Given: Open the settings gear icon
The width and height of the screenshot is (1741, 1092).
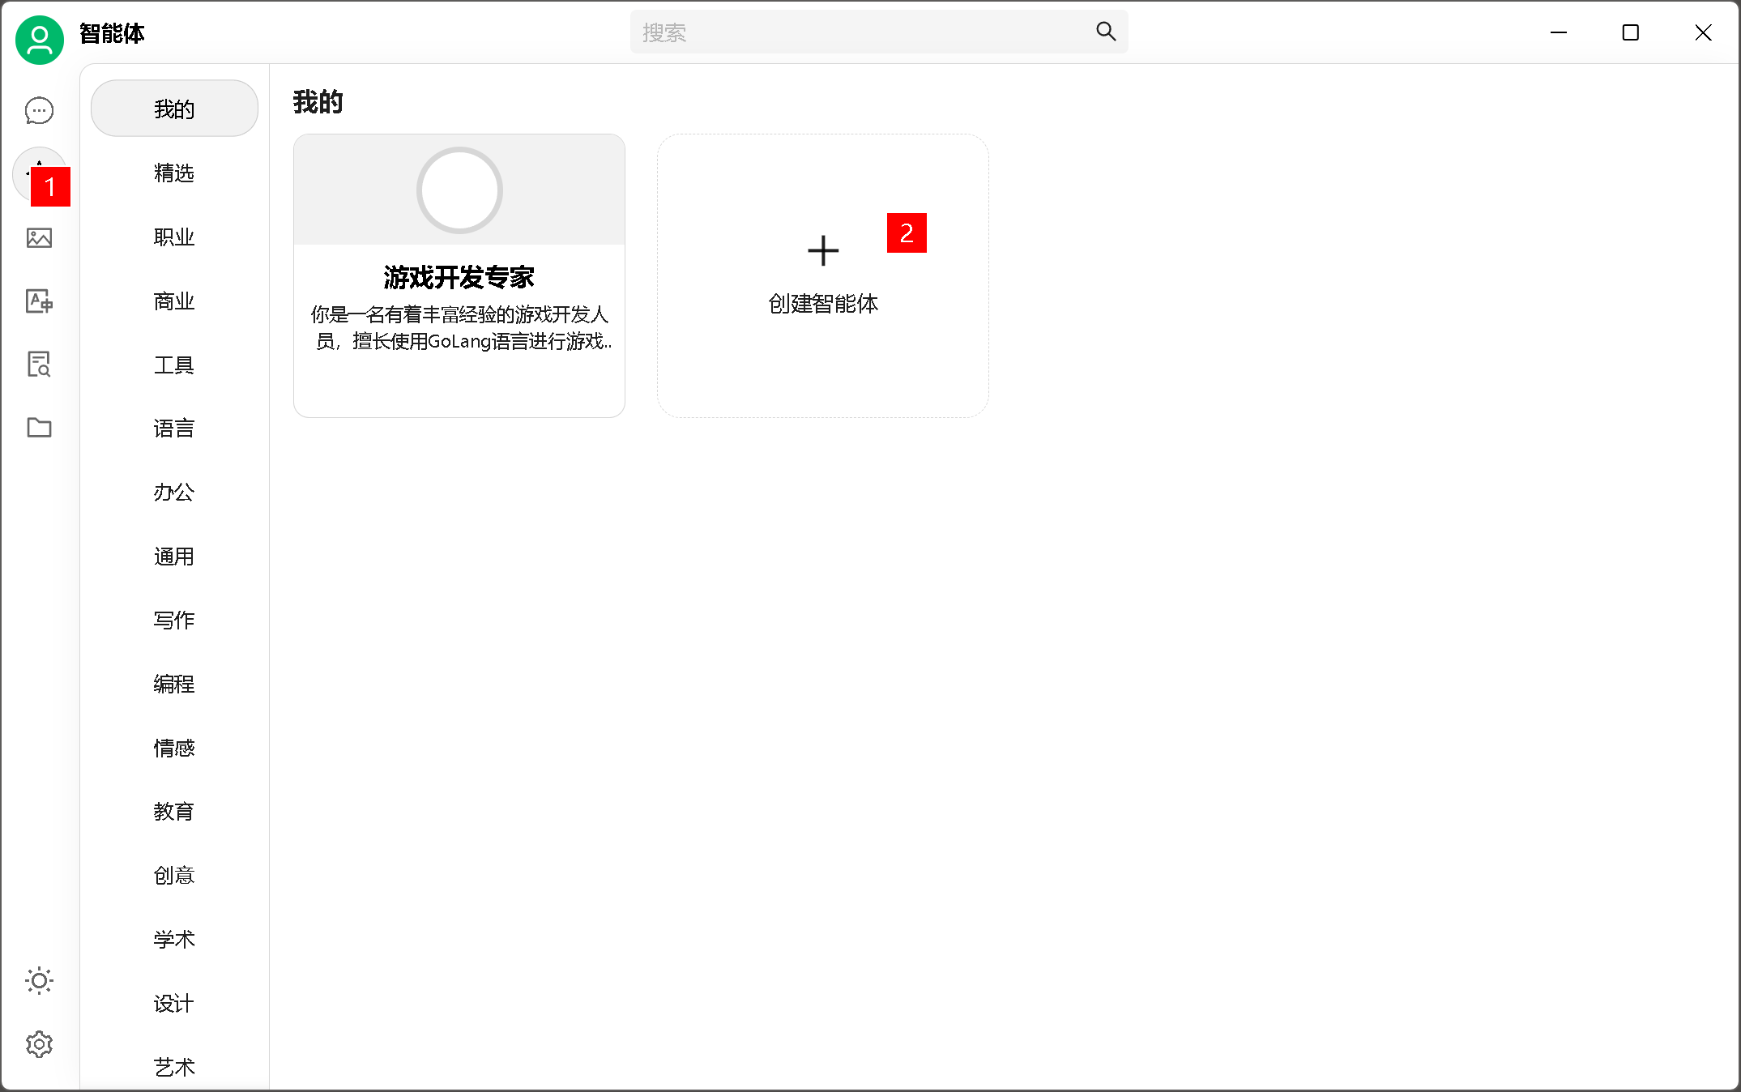Looking at the screenshot, I should click(39, 1044).
